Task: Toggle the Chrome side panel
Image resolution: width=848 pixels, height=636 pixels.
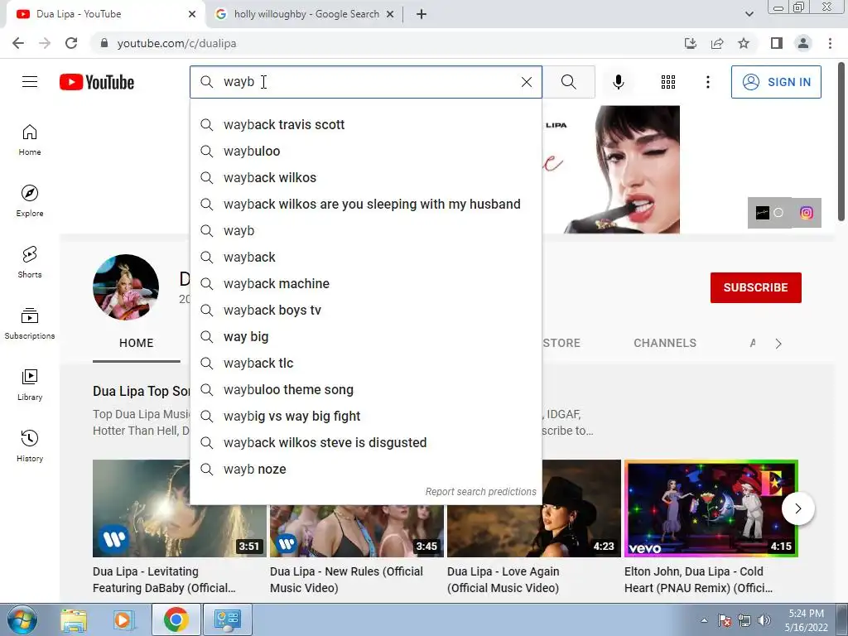Action: [777, 43]
